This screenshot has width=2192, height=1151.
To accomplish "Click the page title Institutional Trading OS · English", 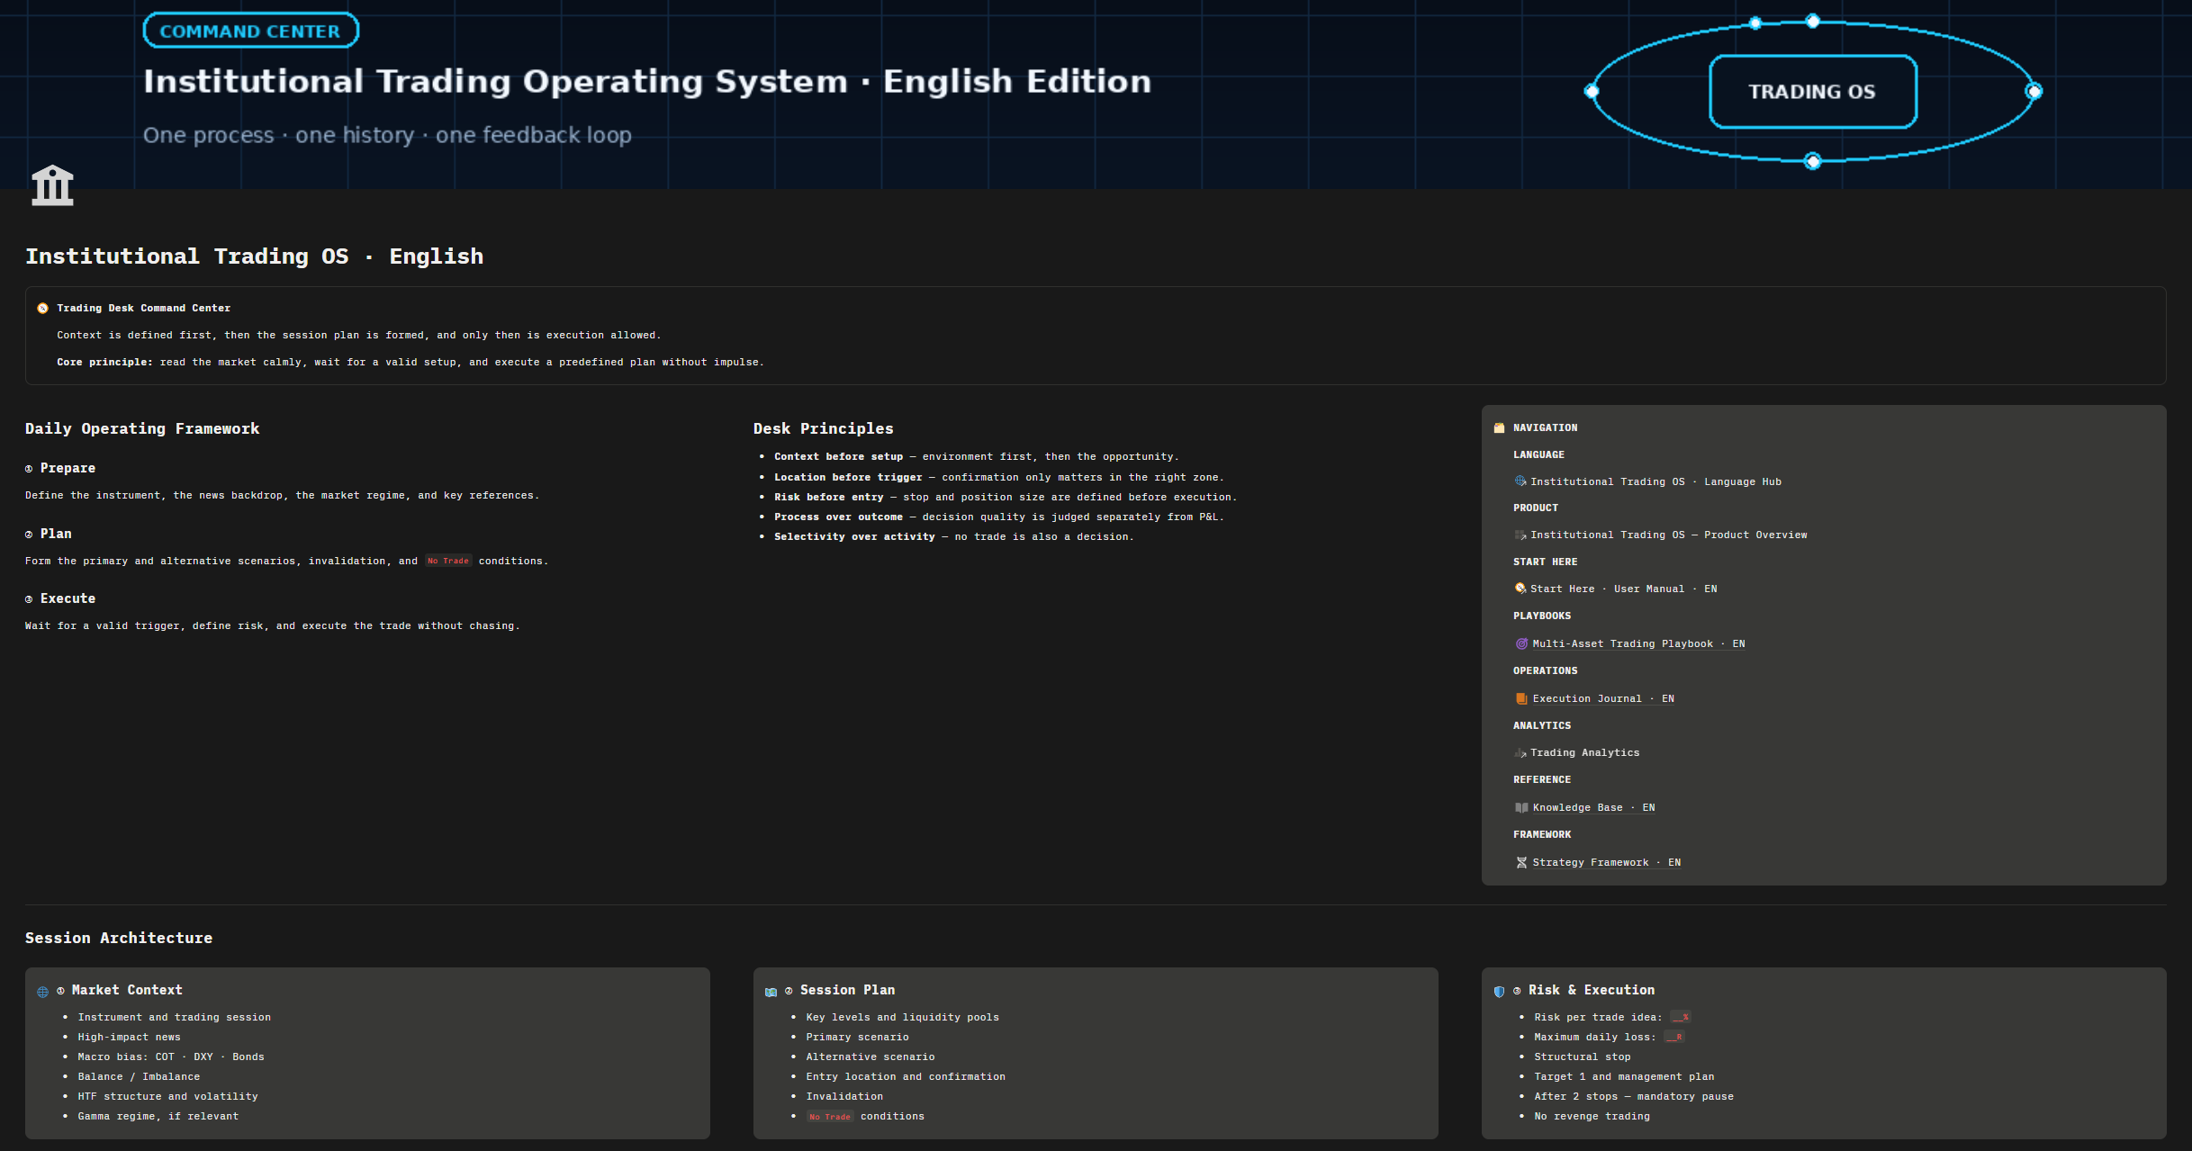I will 254,256.
